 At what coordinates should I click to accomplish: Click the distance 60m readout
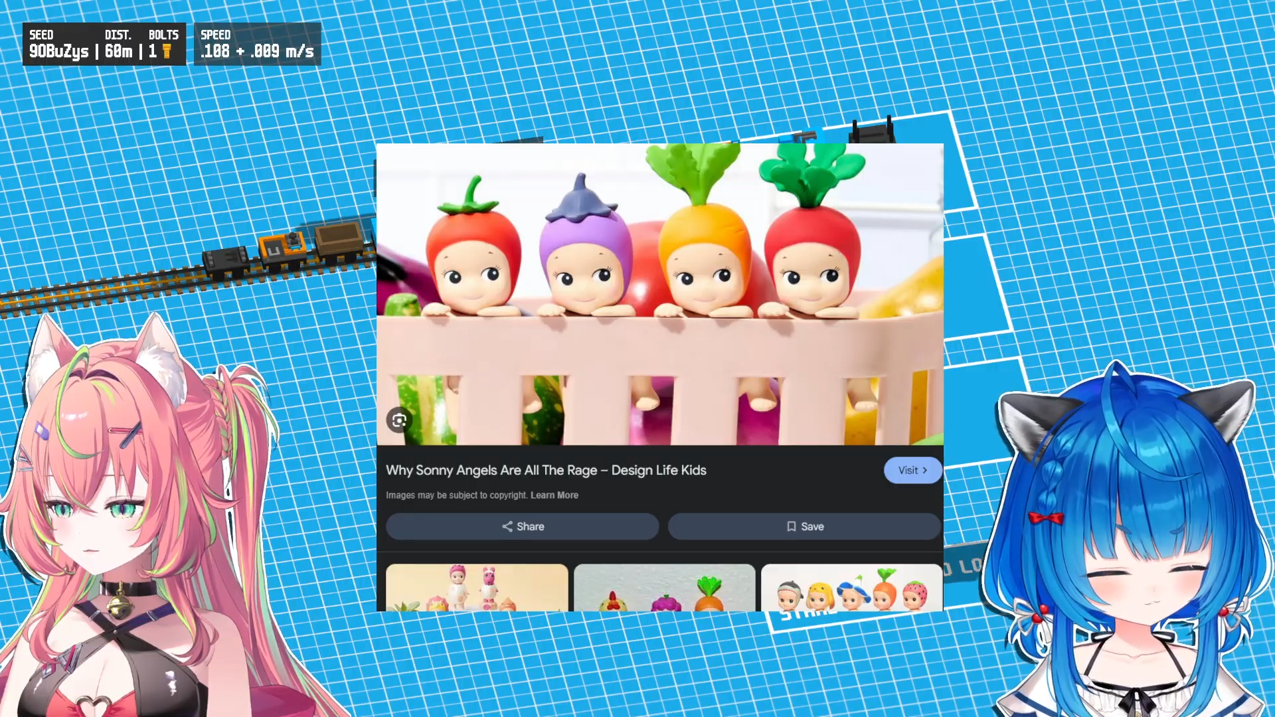click(x=118, y=51)
